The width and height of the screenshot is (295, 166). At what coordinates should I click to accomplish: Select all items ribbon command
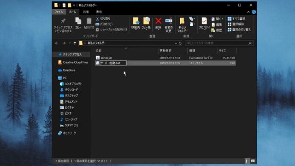(x=236, y=19)
